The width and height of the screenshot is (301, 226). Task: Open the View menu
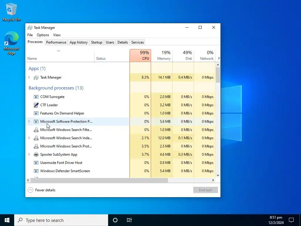point(57,35)
